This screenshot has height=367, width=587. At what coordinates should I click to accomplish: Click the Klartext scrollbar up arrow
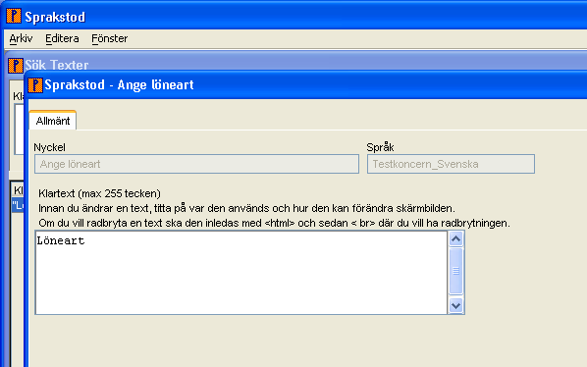(x=456, y=239)
